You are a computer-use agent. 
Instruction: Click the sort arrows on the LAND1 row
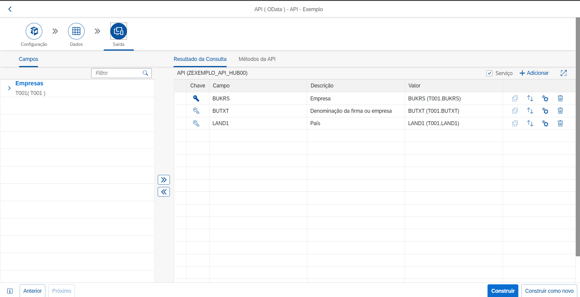[x=530, y=123]
